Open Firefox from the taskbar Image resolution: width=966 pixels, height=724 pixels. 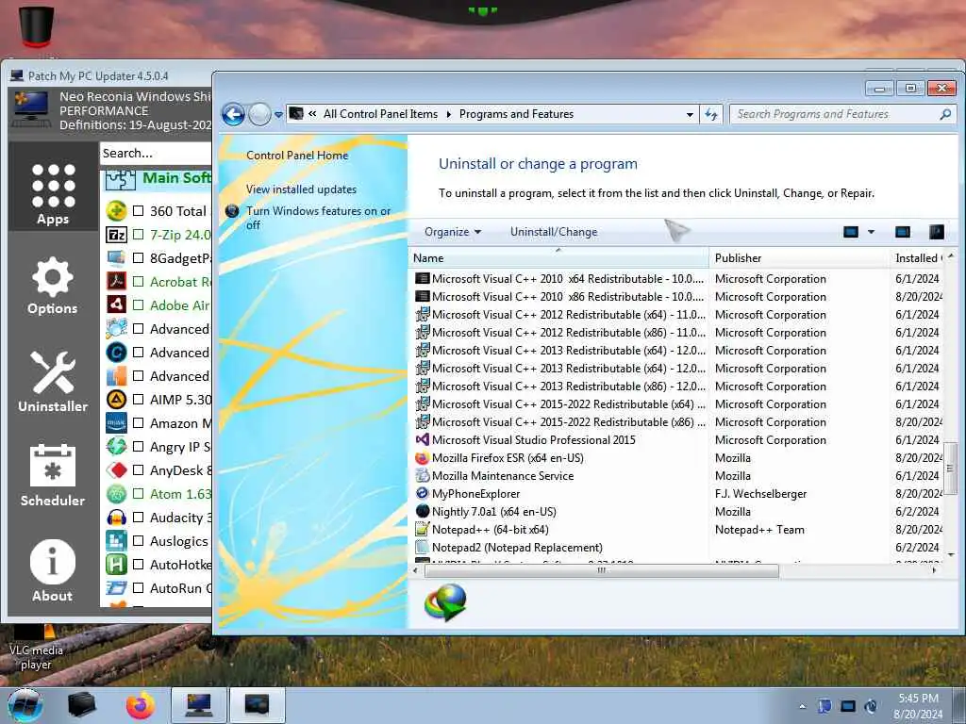(141, 705)
